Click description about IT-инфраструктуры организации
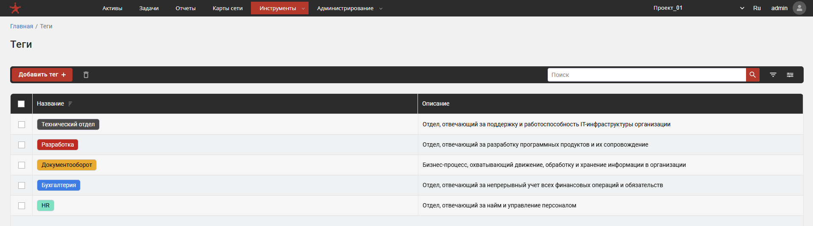The image size is (813, 226). point(546,124)
